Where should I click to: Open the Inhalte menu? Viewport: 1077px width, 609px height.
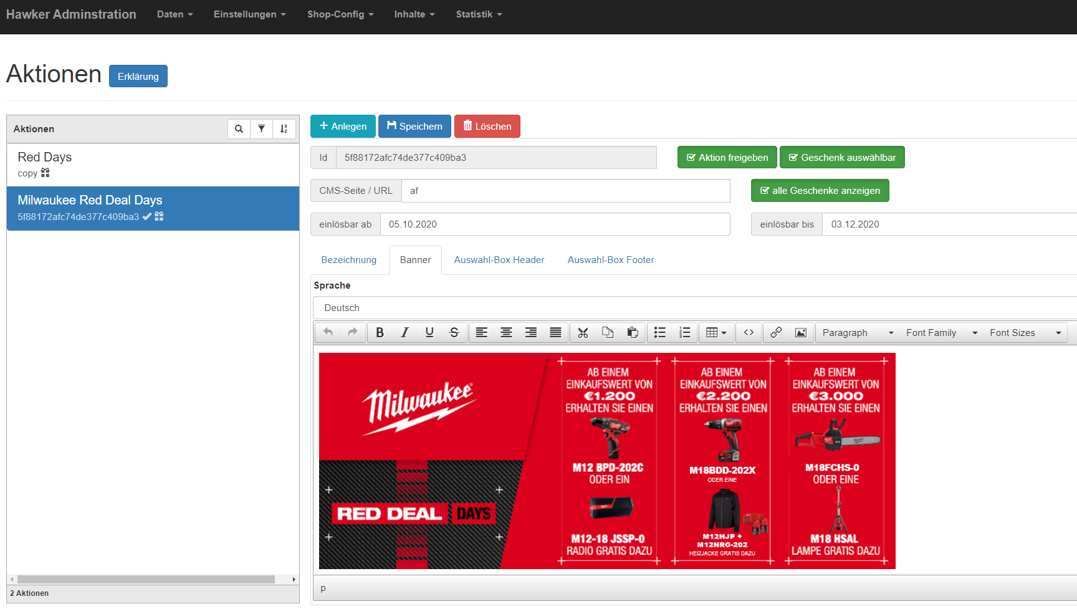[x=414, y=14]
